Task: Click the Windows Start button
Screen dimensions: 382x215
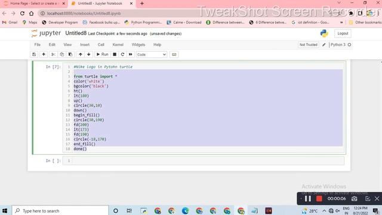Action: [x=5, y=211]
